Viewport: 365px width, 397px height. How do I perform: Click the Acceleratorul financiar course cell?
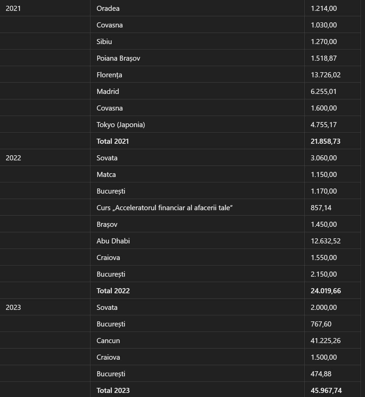pos(165,208)
